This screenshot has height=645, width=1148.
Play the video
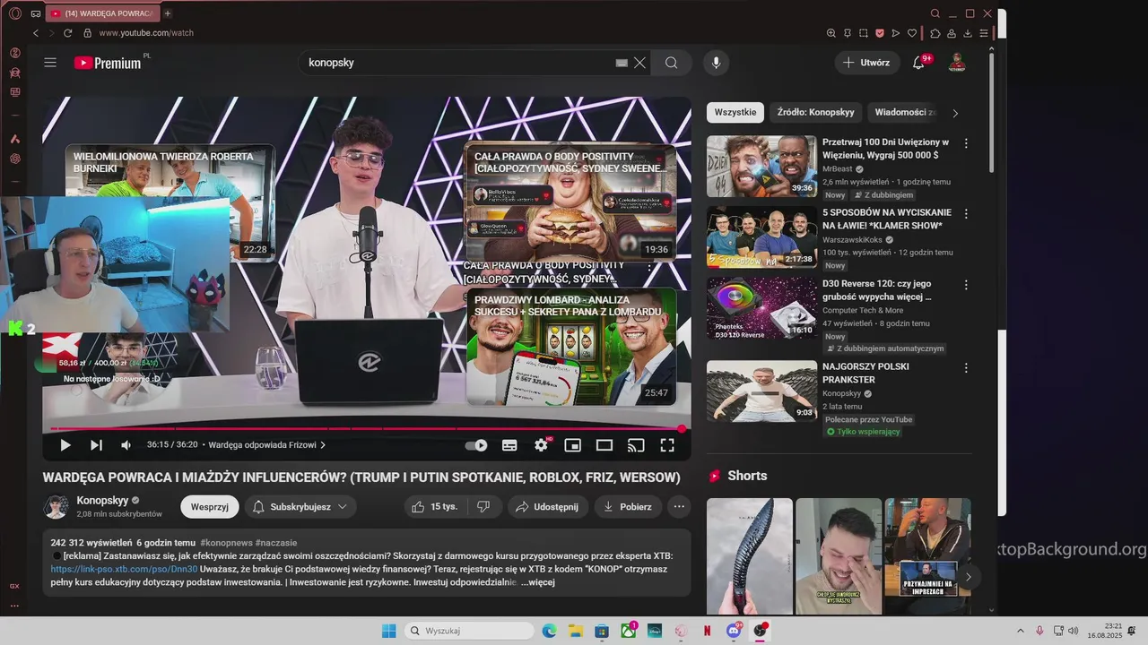(x=65, y=445)
